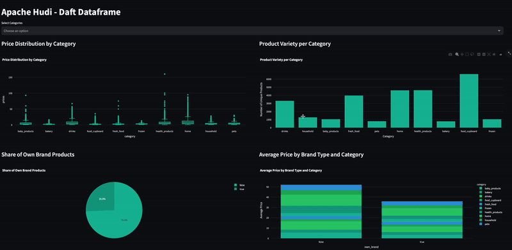512x250 pixels.
Task: Click the Zoom In plus-box modebar icon
Action: [479, 54]
